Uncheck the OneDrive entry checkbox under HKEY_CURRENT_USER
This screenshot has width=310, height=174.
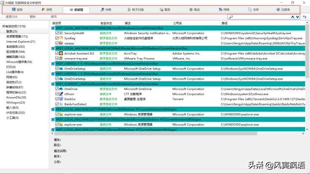pyautogui.click(x=57, y=89)
